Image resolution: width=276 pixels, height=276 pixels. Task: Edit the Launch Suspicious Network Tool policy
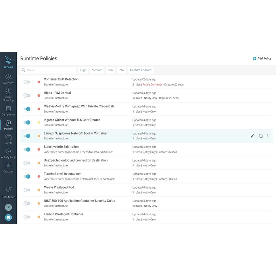pyautogui.click(x=252, y=136)
